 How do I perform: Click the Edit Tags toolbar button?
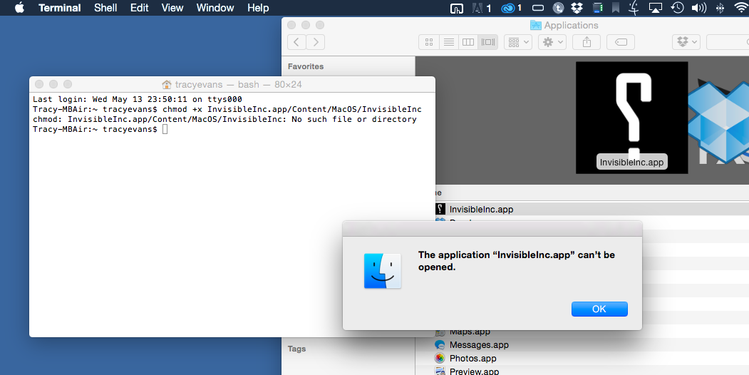click(620, 43)
